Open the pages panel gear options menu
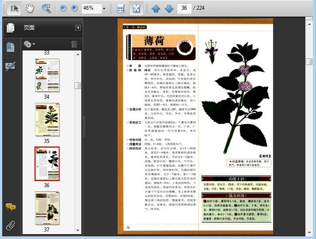 click(x=28, y=44)
